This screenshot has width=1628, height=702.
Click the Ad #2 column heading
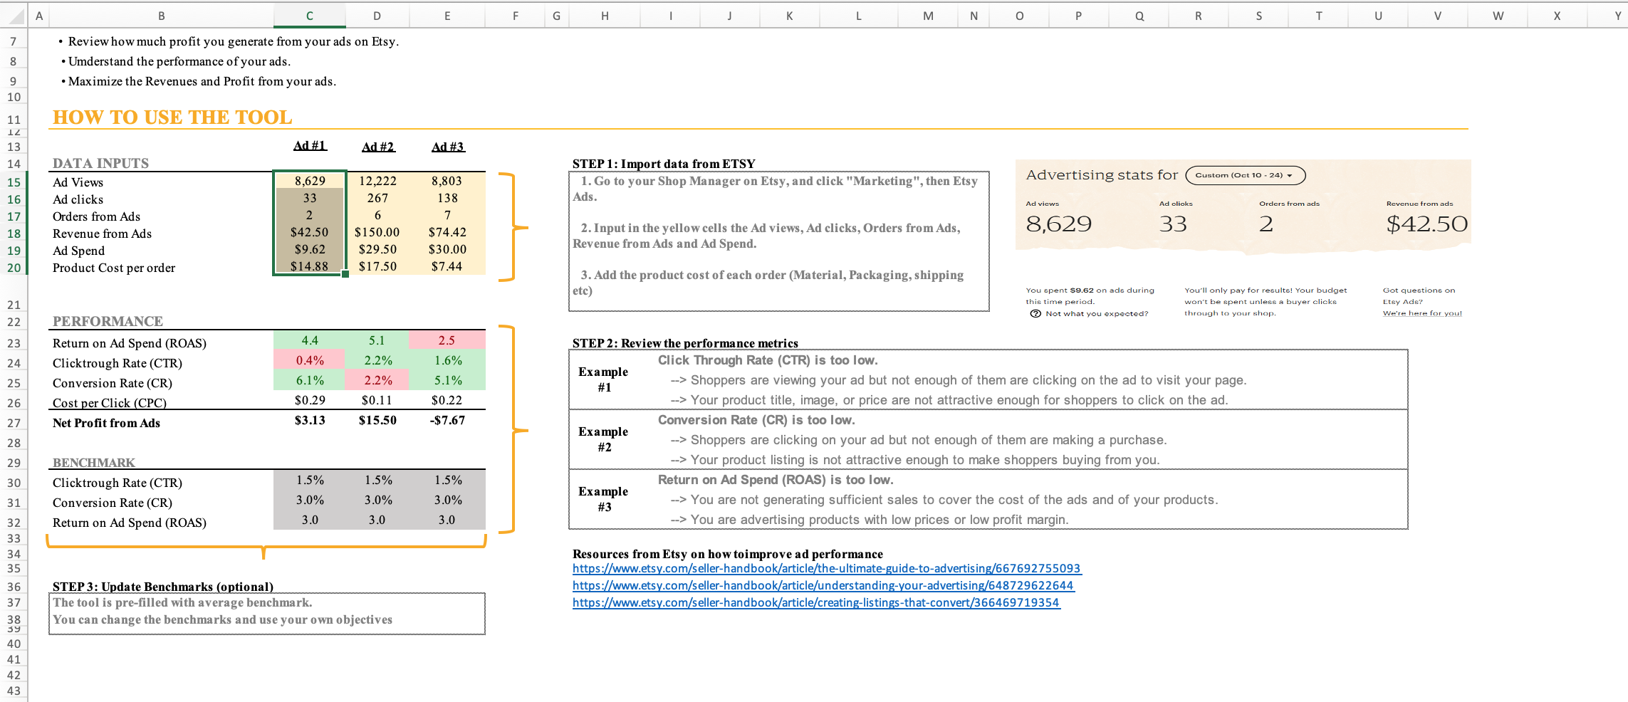point(377,147)
